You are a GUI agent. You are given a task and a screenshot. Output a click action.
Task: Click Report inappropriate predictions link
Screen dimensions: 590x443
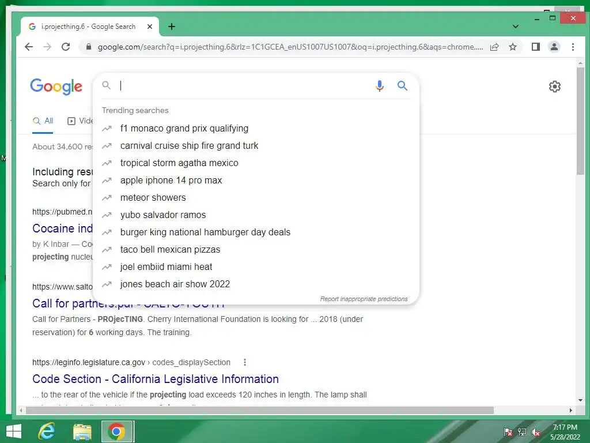point(364,299)
